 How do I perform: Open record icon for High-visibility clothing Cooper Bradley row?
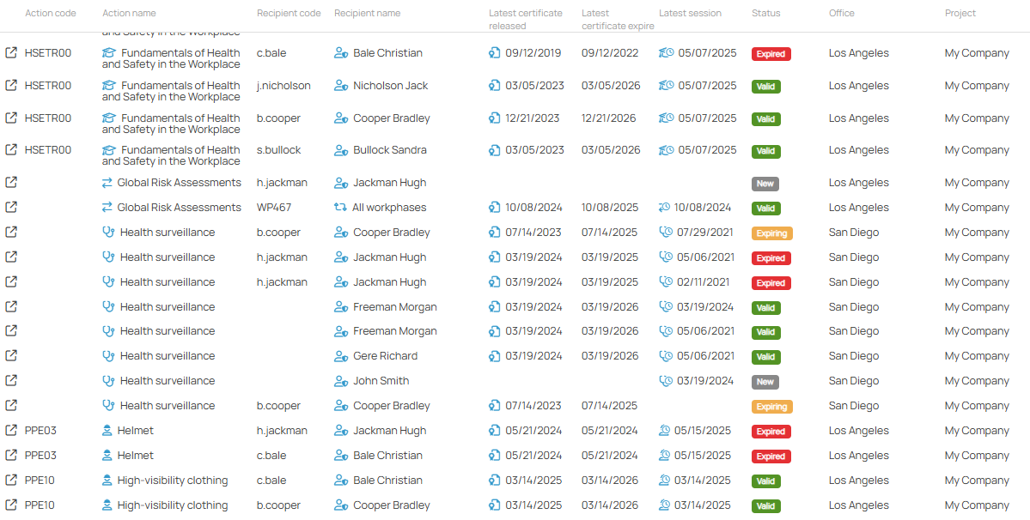10,505
